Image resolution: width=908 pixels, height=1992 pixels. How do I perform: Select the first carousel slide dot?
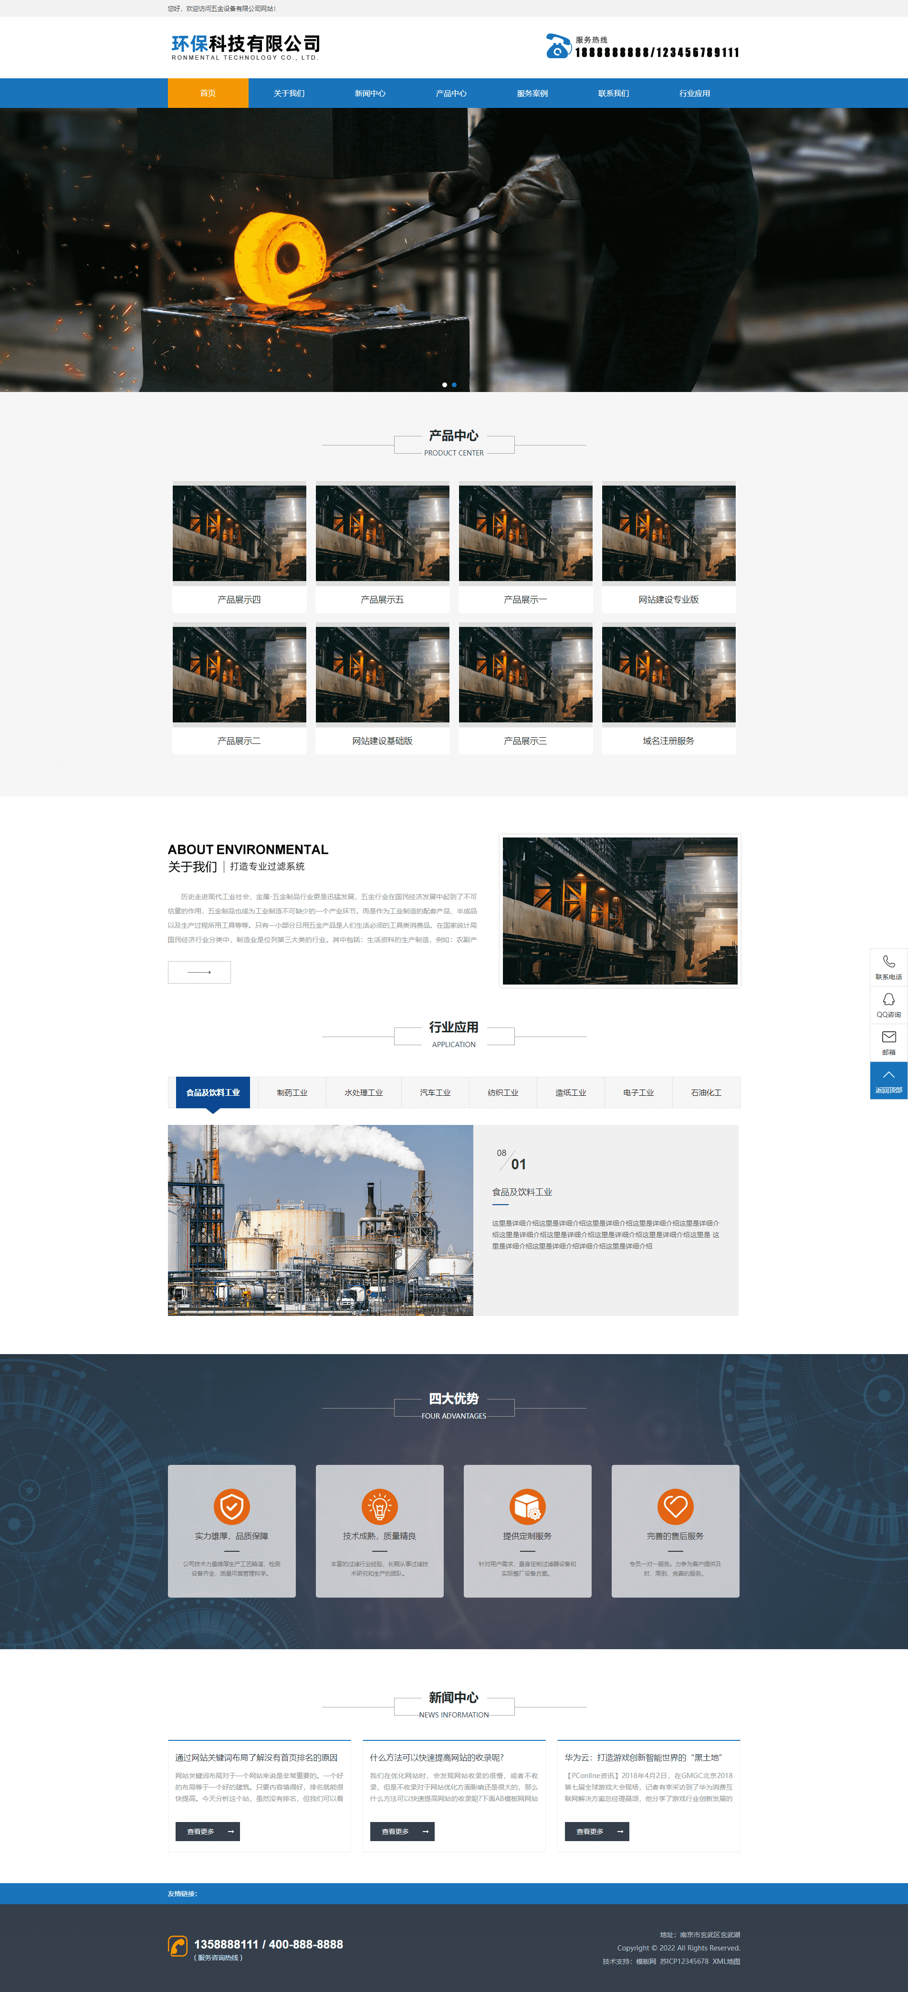coord(444,384)
